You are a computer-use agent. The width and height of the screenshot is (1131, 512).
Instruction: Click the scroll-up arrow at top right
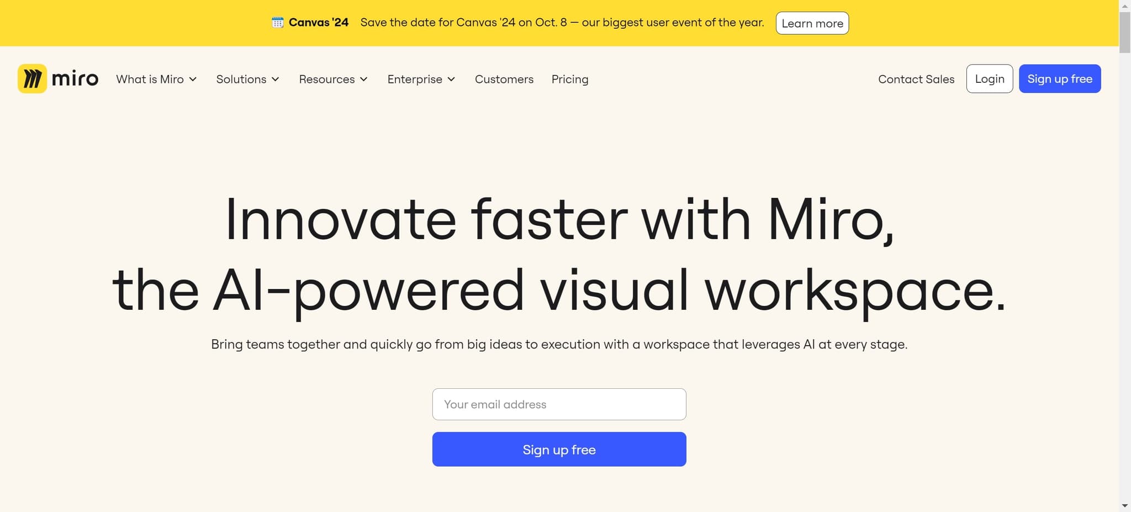point(1125,6)
